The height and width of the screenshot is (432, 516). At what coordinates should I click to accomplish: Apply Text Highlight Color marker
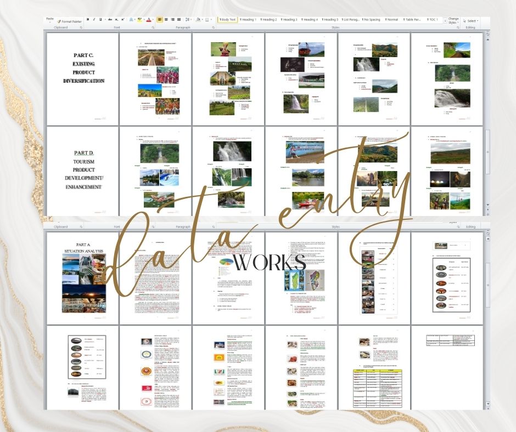(x=139, y=20)
